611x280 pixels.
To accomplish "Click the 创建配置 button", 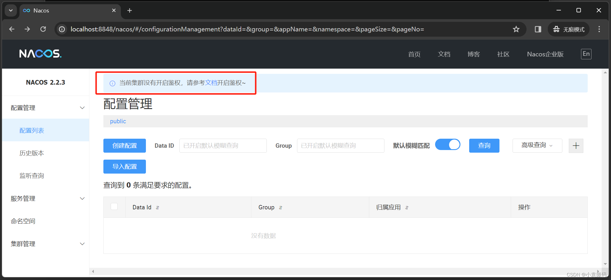I will click(x=125, y=146).
